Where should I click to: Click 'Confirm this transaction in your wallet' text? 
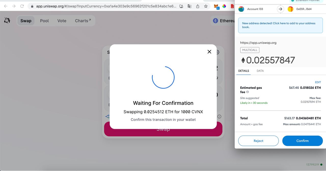pos(163,119)
